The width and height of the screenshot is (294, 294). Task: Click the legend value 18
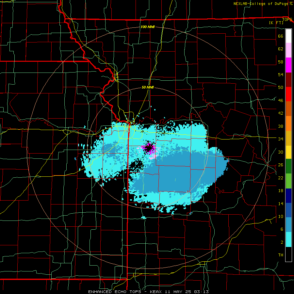[281, 191]
